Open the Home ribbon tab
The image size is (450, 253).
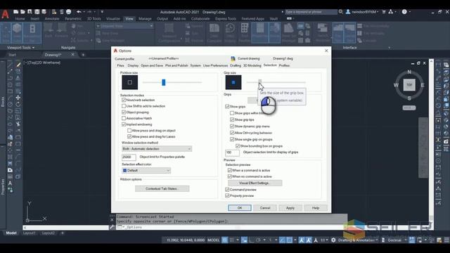click(x=20, y=19)
